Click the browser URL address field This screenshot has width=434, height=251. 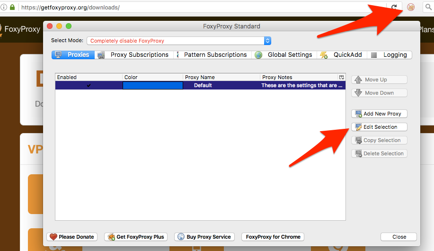coord(202,7)
